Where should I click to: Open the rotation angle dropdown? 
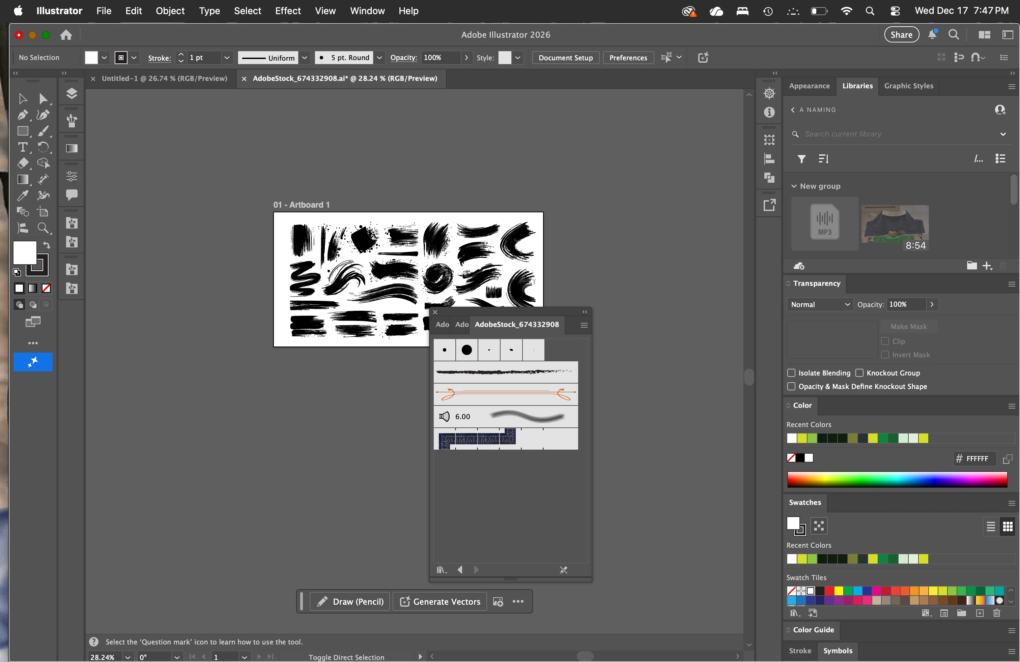176,657
